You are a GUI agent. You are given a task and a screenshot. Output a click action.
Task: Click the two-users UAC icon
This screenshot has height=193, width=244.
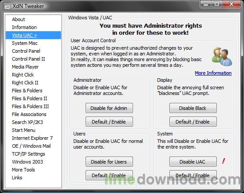[222, 56]
